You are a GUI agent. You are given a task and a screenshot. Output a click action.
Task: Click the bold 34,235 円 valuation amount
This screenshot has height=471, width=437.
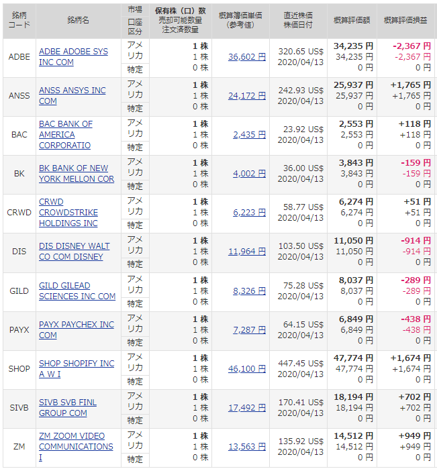354,46
